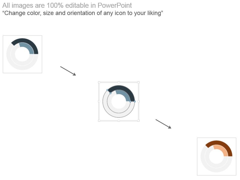Viewport: 240px width, 180px height.
Task: Click the light blue inner arc of selected chart
Action: [x=124, y=94]
